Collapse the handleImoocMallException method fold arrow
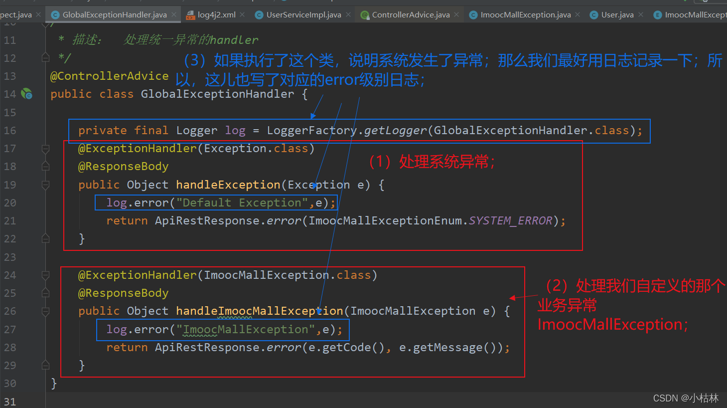727x408 pixels. point(45,310)
